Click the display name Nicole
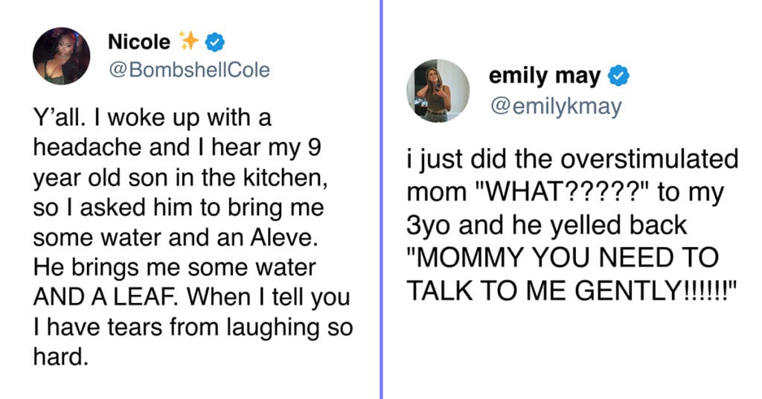The image size is (762, 399). 139,42
